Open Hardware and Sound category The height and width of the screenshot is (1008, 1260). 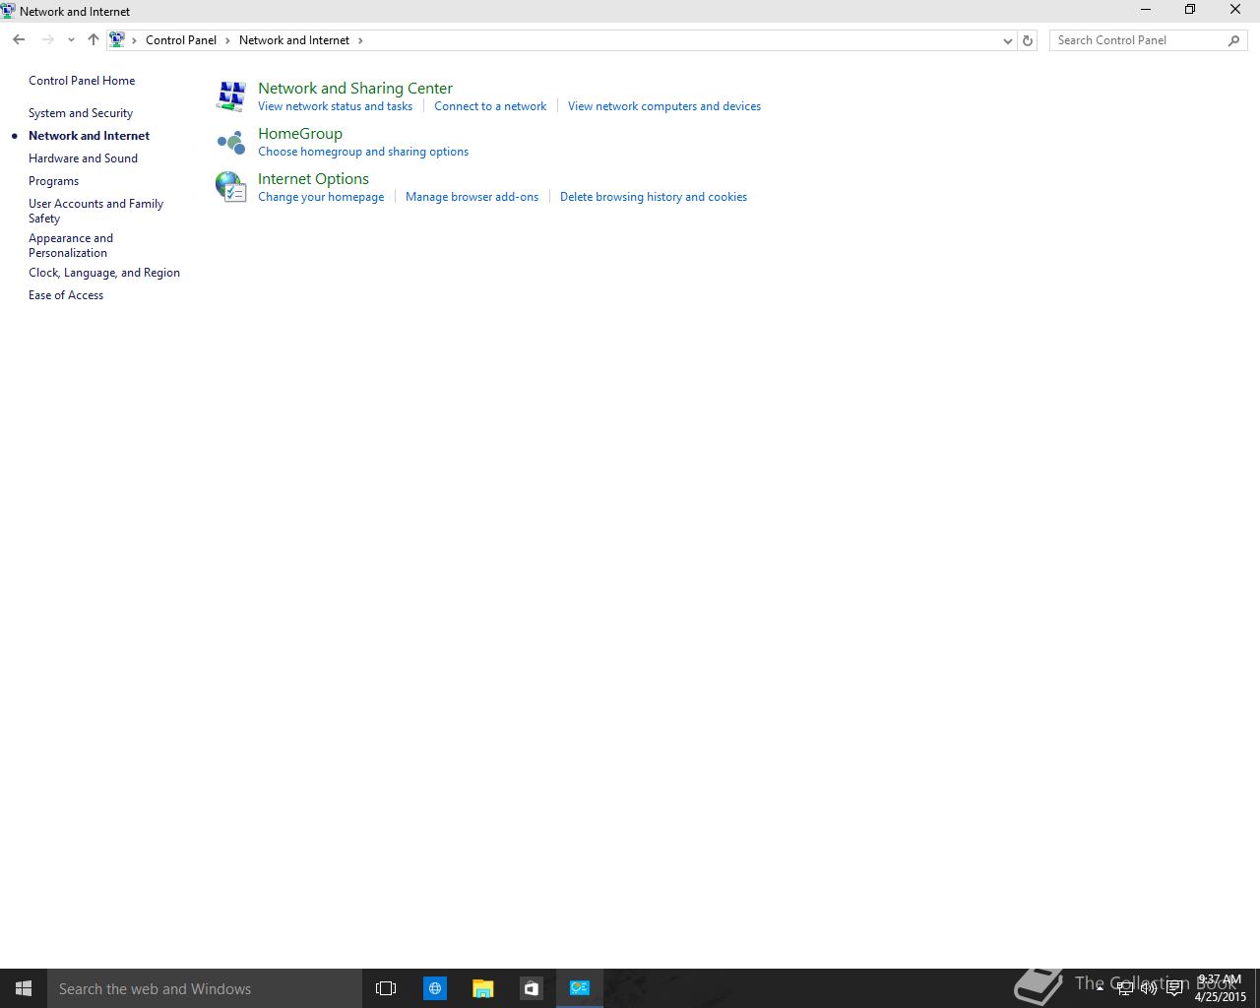83,158
